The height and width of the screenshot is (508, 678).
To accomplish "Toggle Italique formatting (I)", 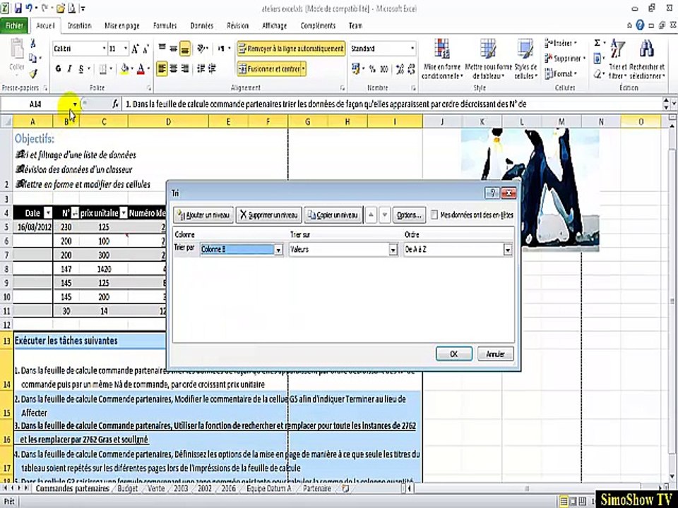I will click(x=69, y=68).
